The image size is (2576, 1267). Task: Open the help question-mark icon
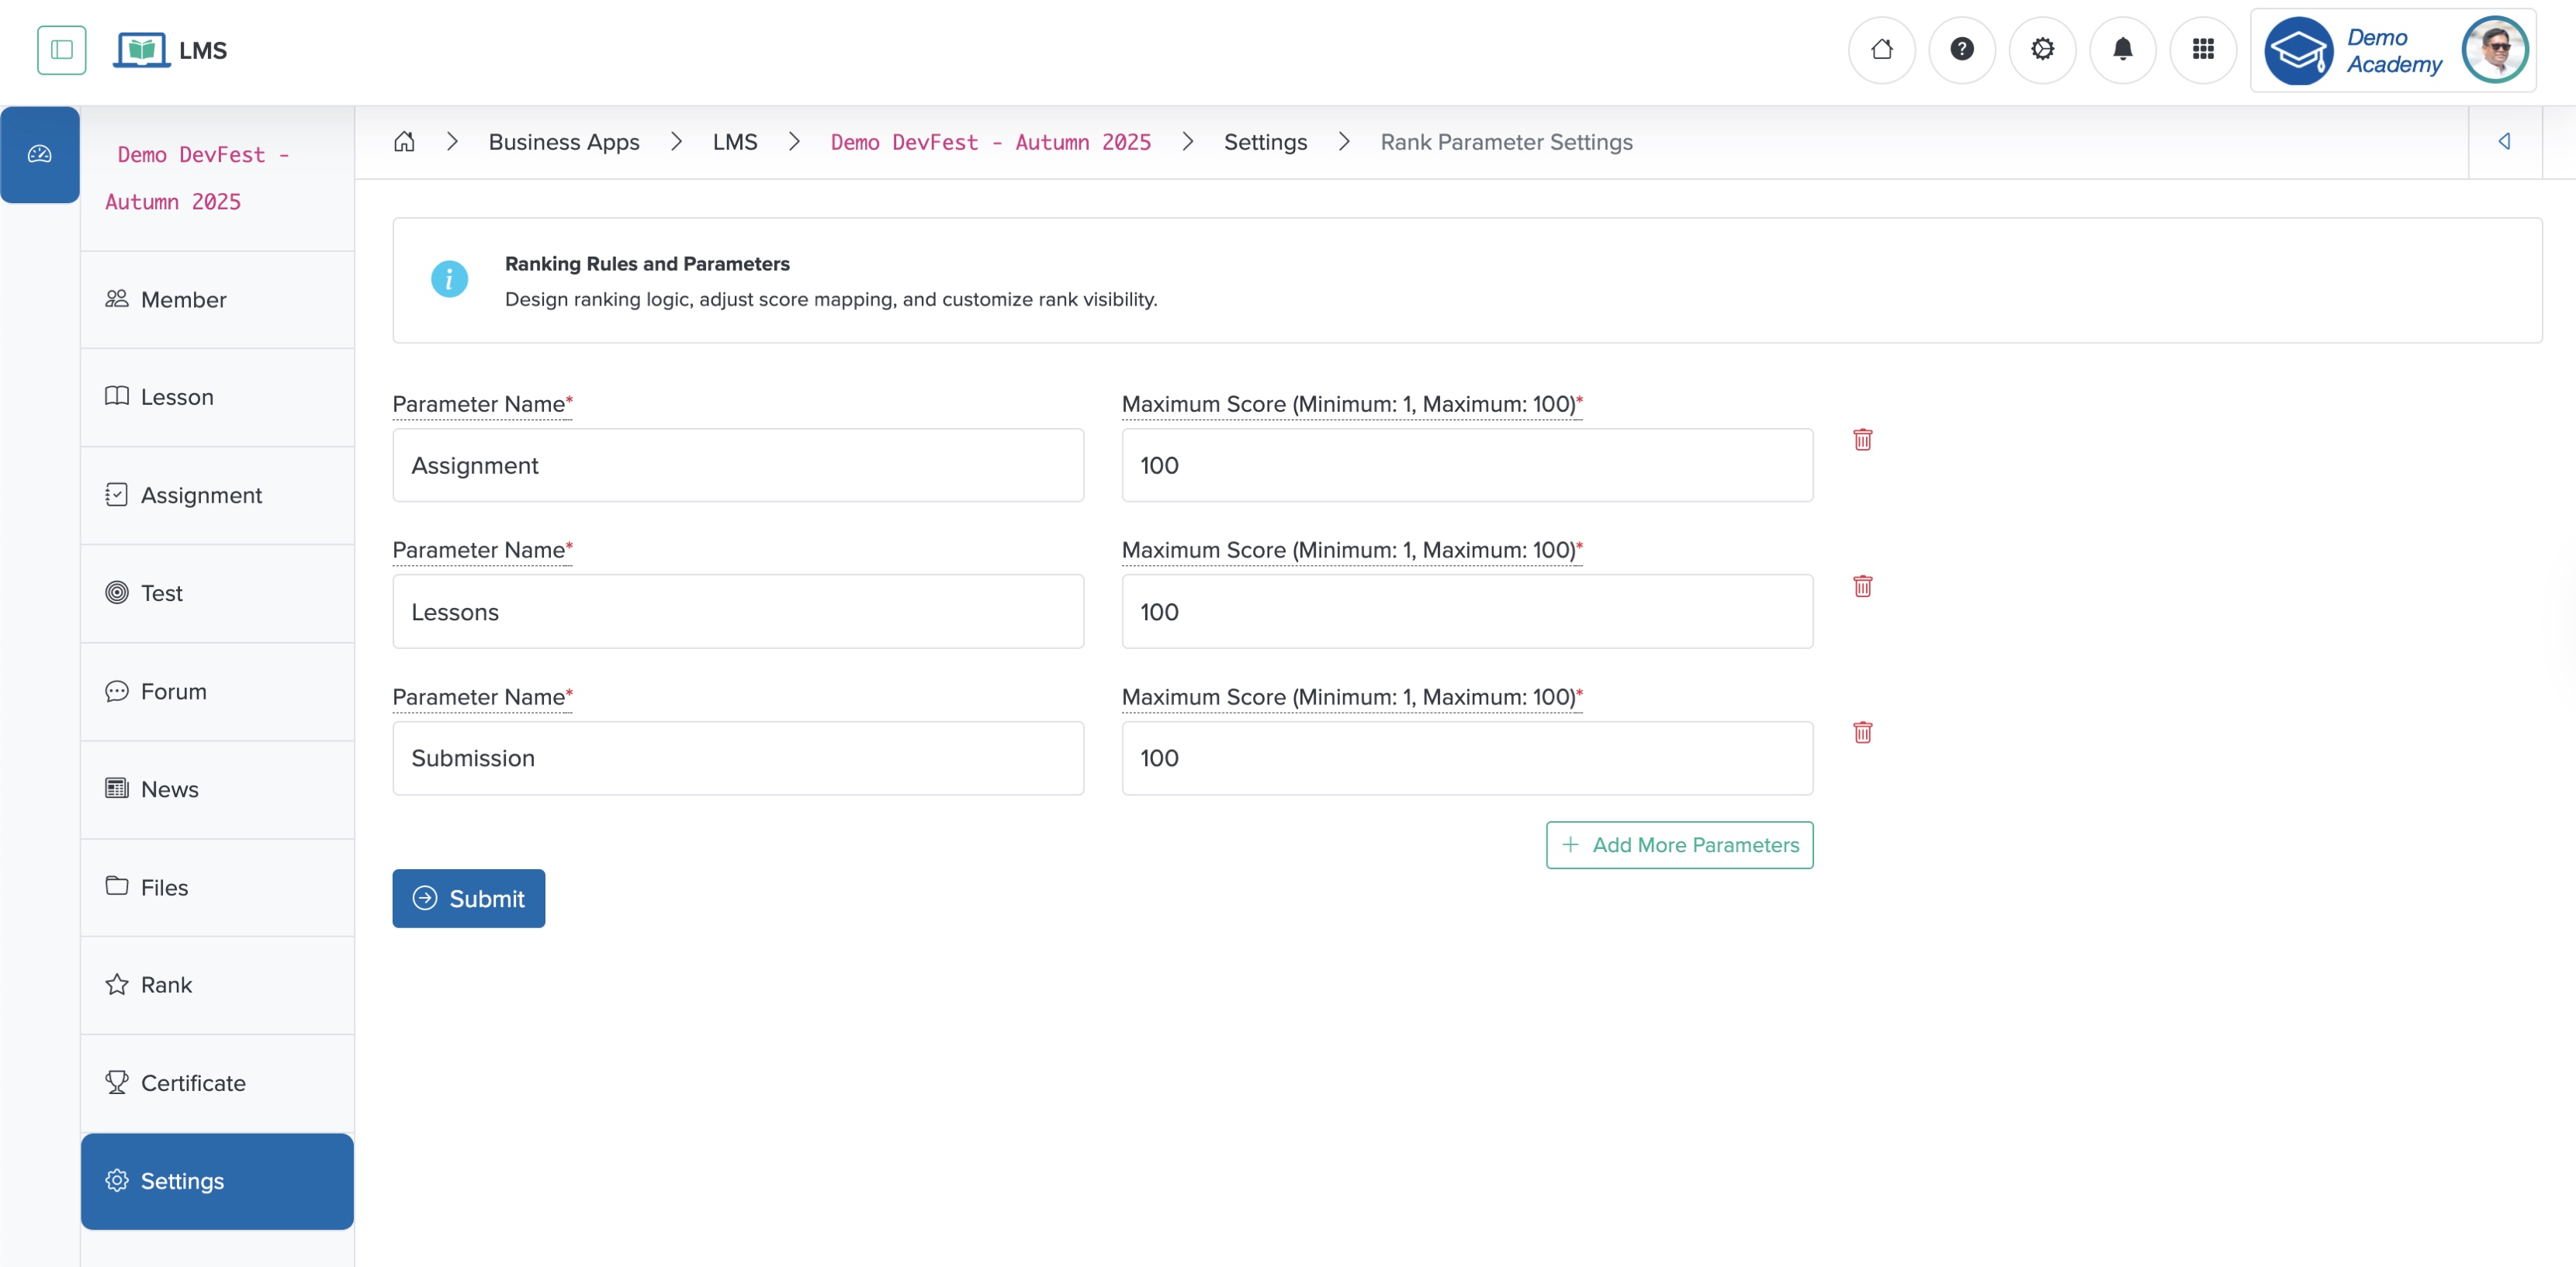tap(1962, 49)
